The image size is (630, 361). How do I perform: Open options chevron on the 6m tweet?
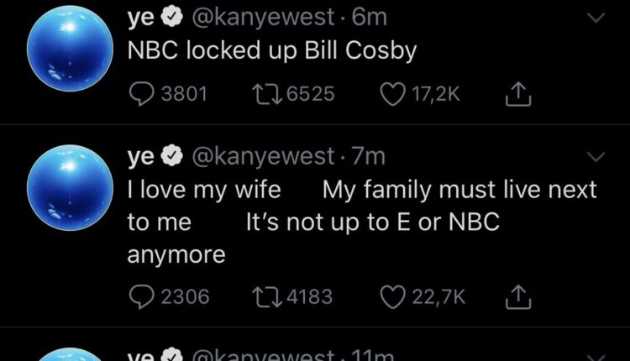[x=595, y=18]
